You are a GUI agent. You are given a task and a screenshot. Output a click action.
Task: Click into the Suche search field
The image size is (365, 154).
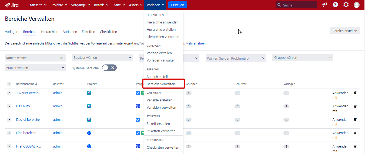click(299, 5)
